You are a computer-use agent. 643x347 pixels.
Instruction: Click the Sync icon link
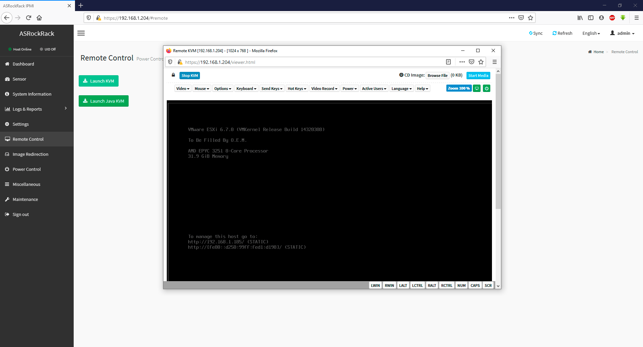click(x=536, y=33)
